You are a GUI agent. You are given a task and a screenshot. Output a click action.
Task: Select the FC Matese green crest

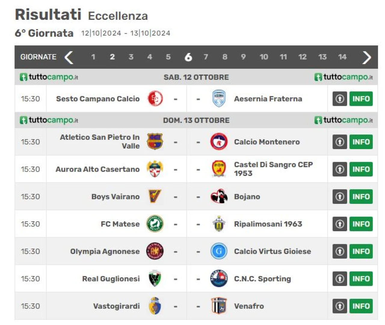[x=155, y=224]
